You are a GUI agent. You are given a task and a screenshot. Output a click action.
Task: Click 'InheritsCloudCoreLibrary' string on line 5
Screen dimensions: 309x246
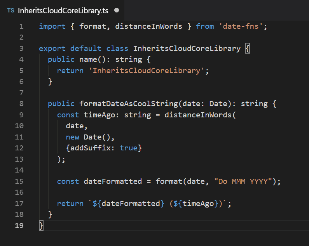(x=147, y=71)
